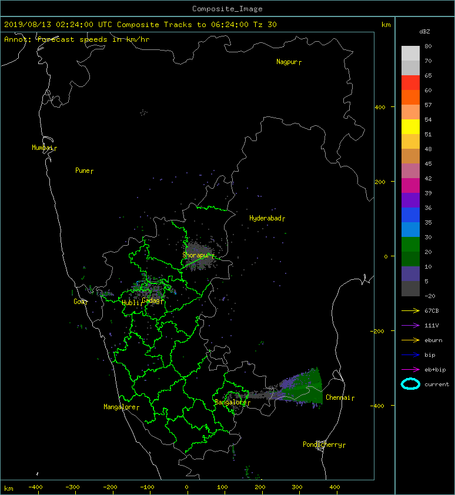Click the -100 tick on the bottom axis

(147, 487)
